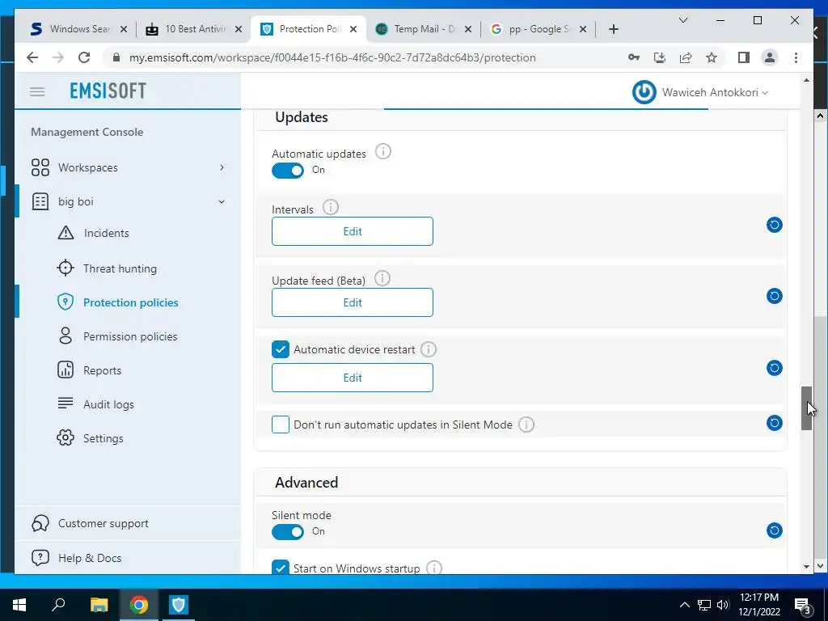Show info for Start on Windows startup
Image resolution: width=828 pixels, height=621 pixels.
pyautogui.click(x=433, y=568)
